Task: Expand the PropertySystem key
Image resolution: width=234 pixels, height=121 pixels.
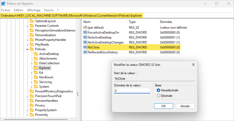Action: point(27,110)
